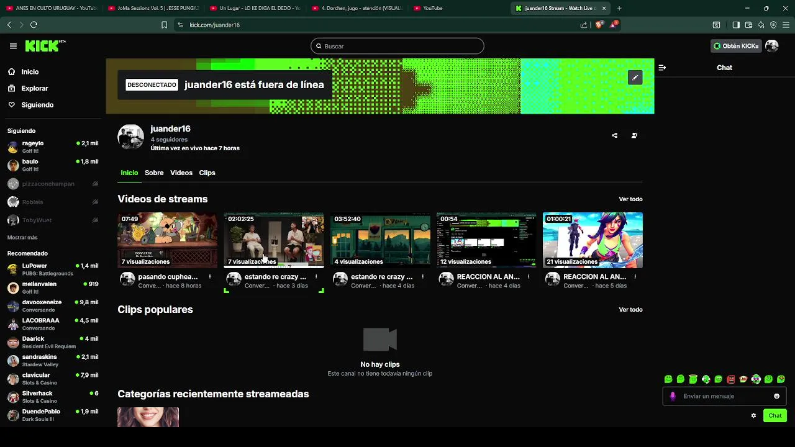Open the chat settings gear icon
795x447 pixels.
coord(753,415)
